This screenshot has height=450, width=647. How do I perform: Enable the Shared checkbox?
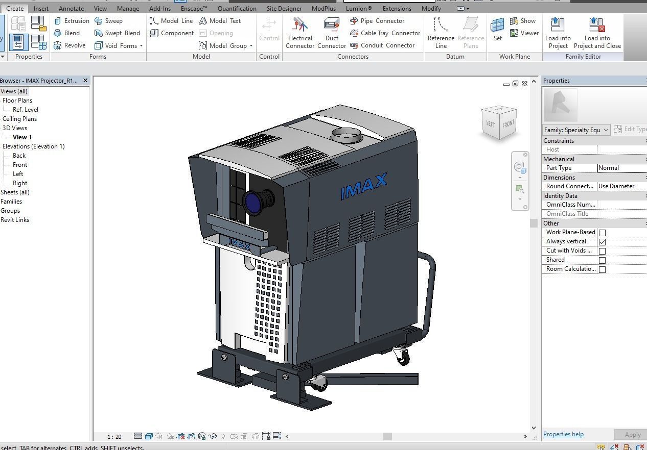coord(602,260)
